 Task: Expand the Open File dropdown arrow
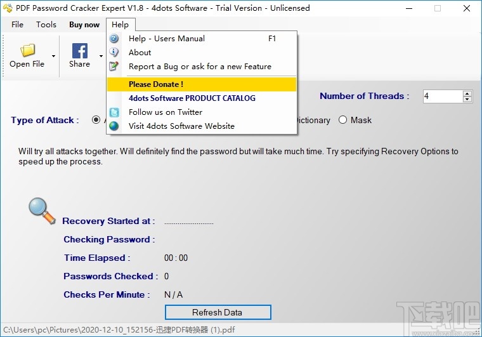pyautogui.click(x=53, y=56)
